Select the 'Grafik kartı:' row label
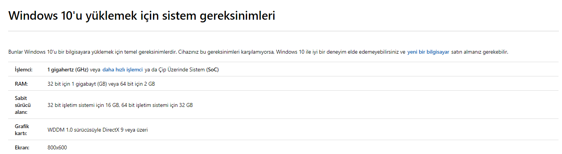Screen dimensions: 562x154 click(x=22, y=130)
